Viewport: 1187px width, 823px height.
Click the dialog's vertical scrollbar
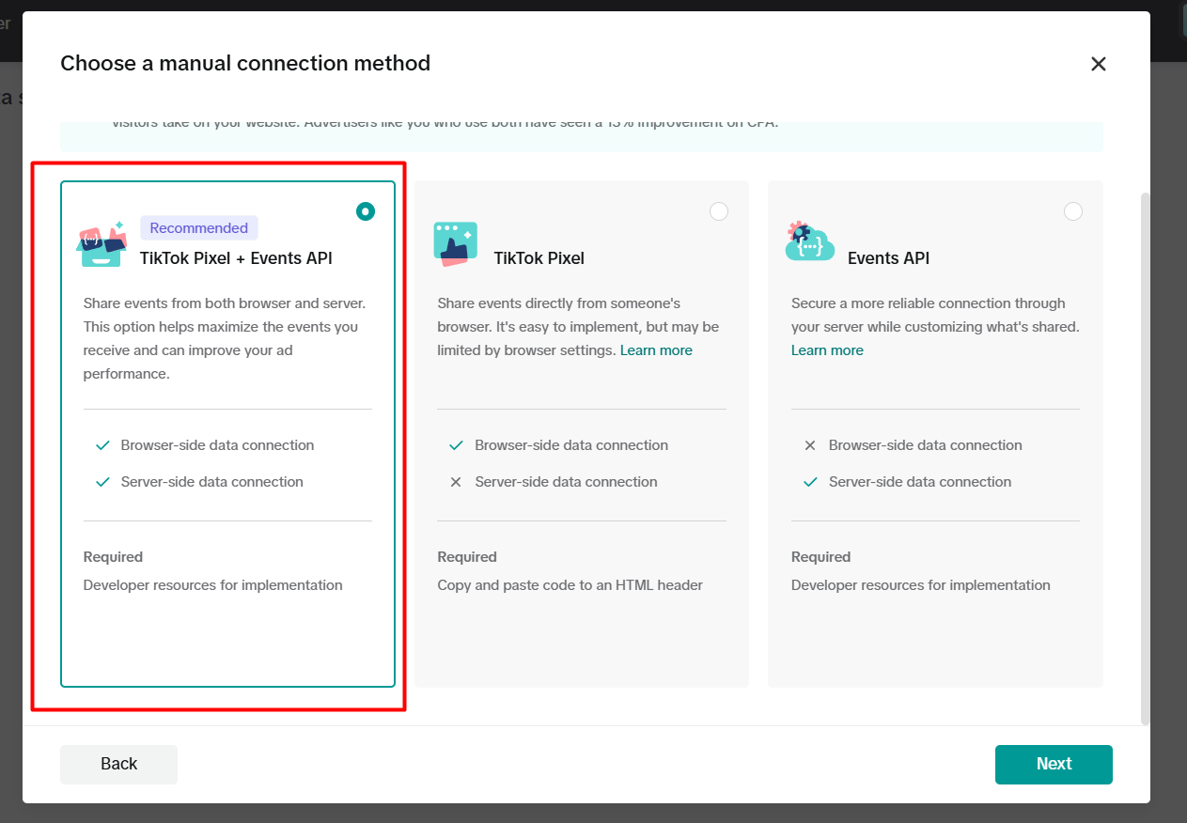1144,451
